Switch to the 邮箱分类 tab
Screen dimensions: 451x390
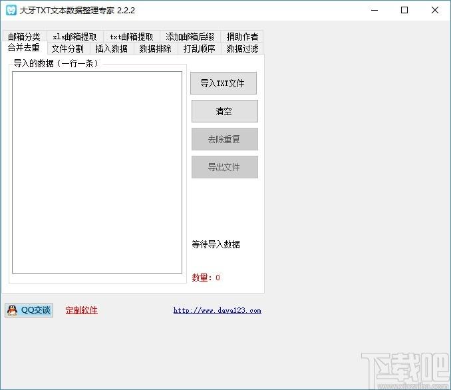point(25,36)
